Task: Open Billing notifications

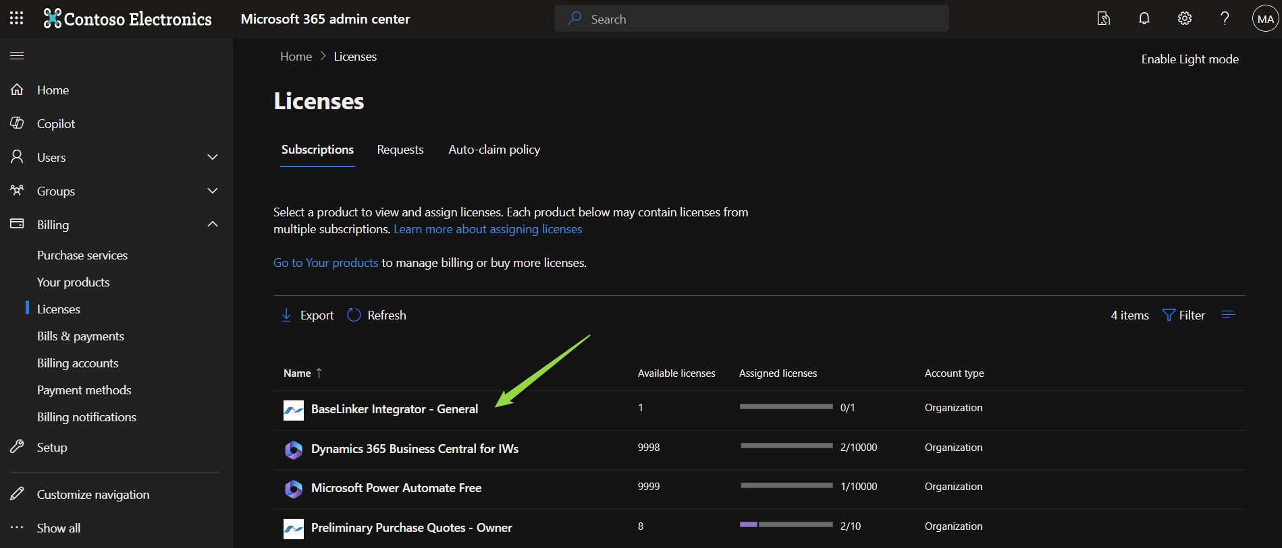Action: 86,417
